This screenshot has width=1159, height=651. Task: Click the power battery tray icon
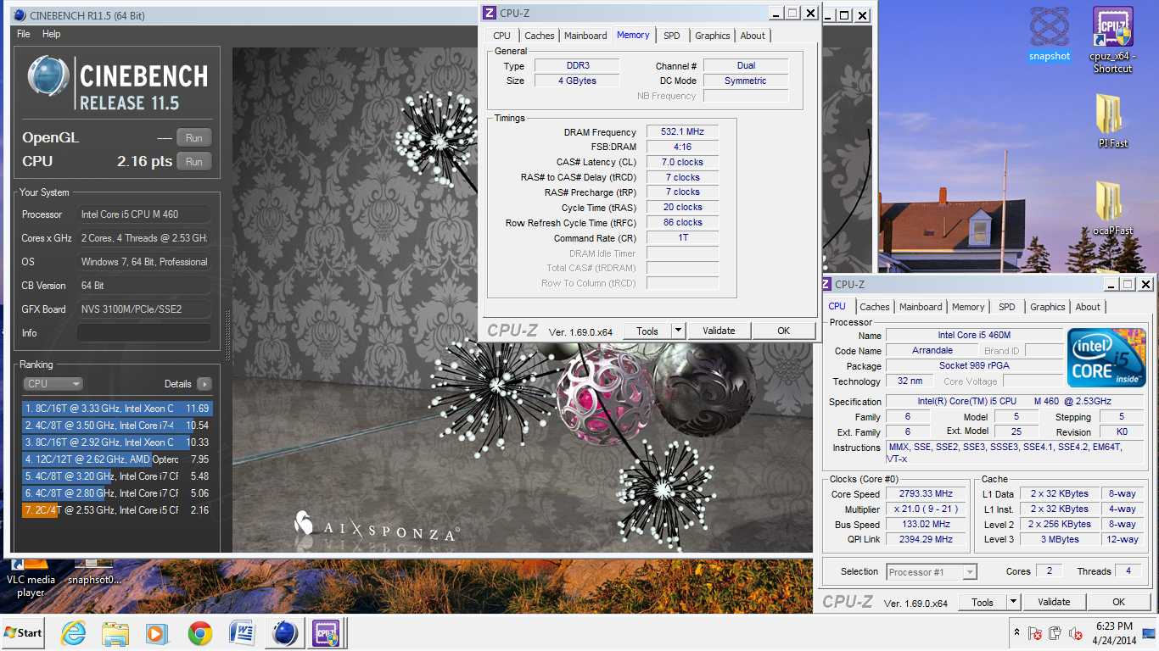click(1055, 633)
